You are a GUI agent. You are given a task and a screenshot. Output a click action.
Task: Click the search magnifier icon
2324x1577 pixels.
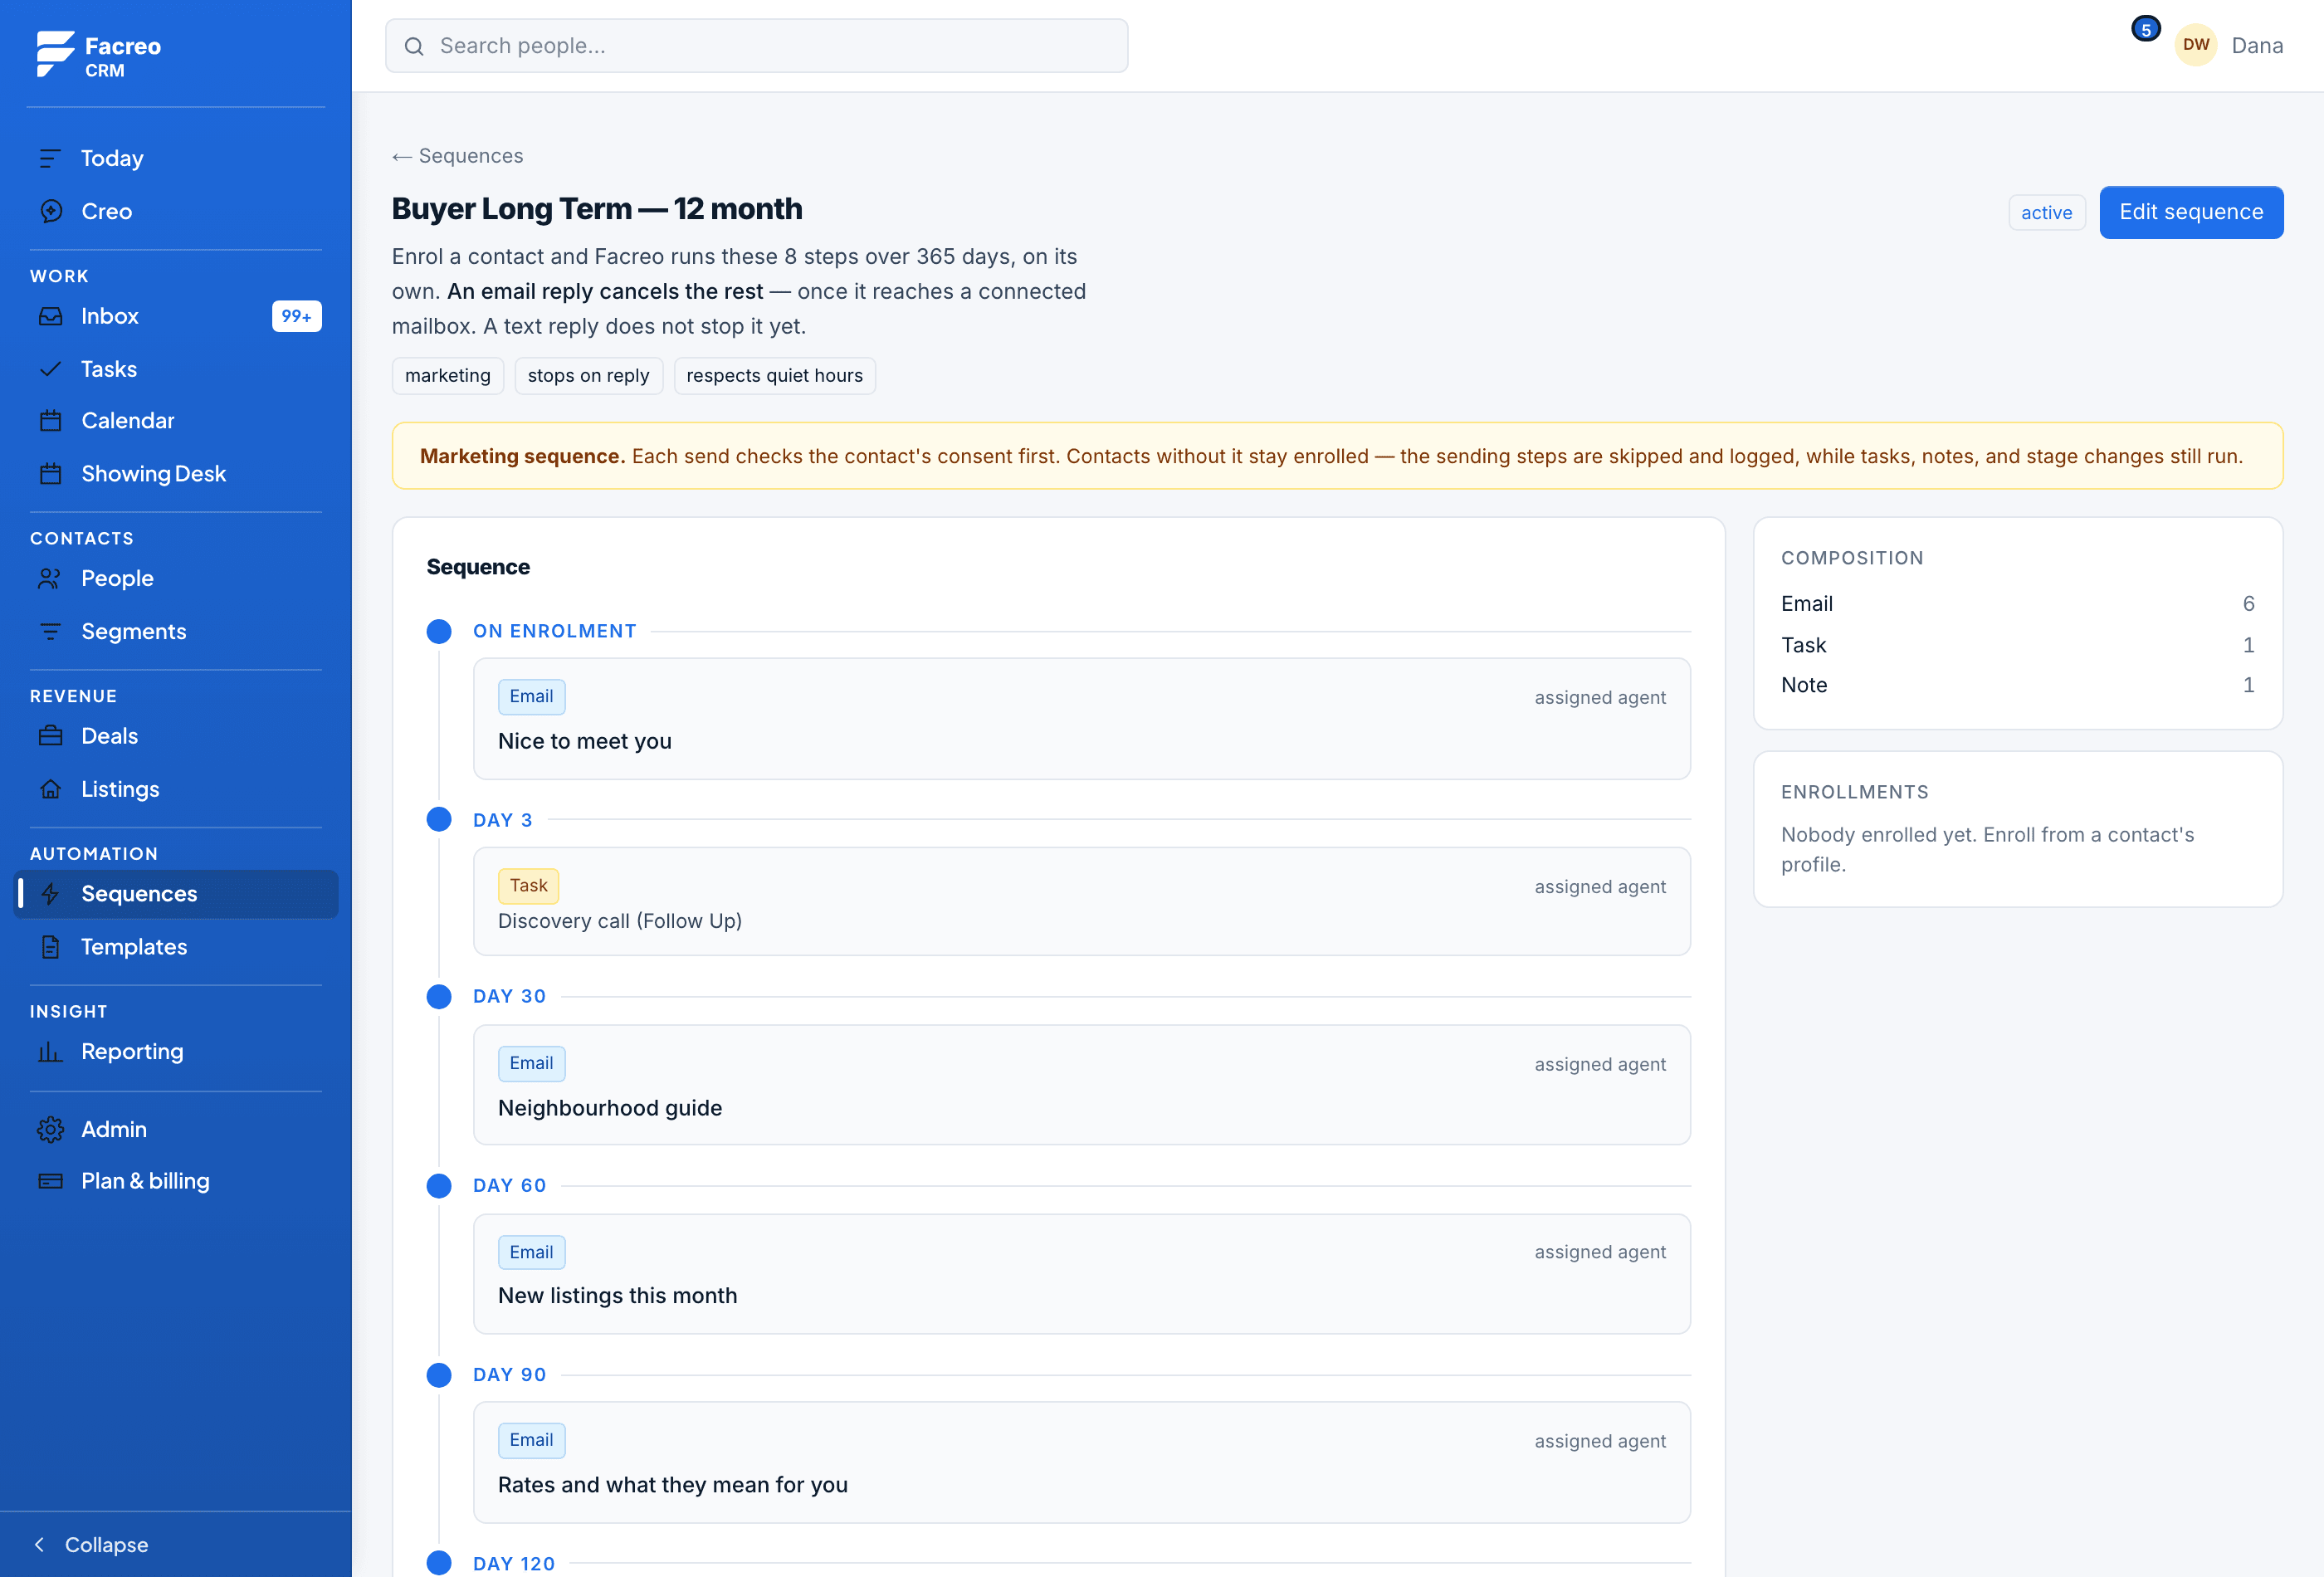(414, 46)
